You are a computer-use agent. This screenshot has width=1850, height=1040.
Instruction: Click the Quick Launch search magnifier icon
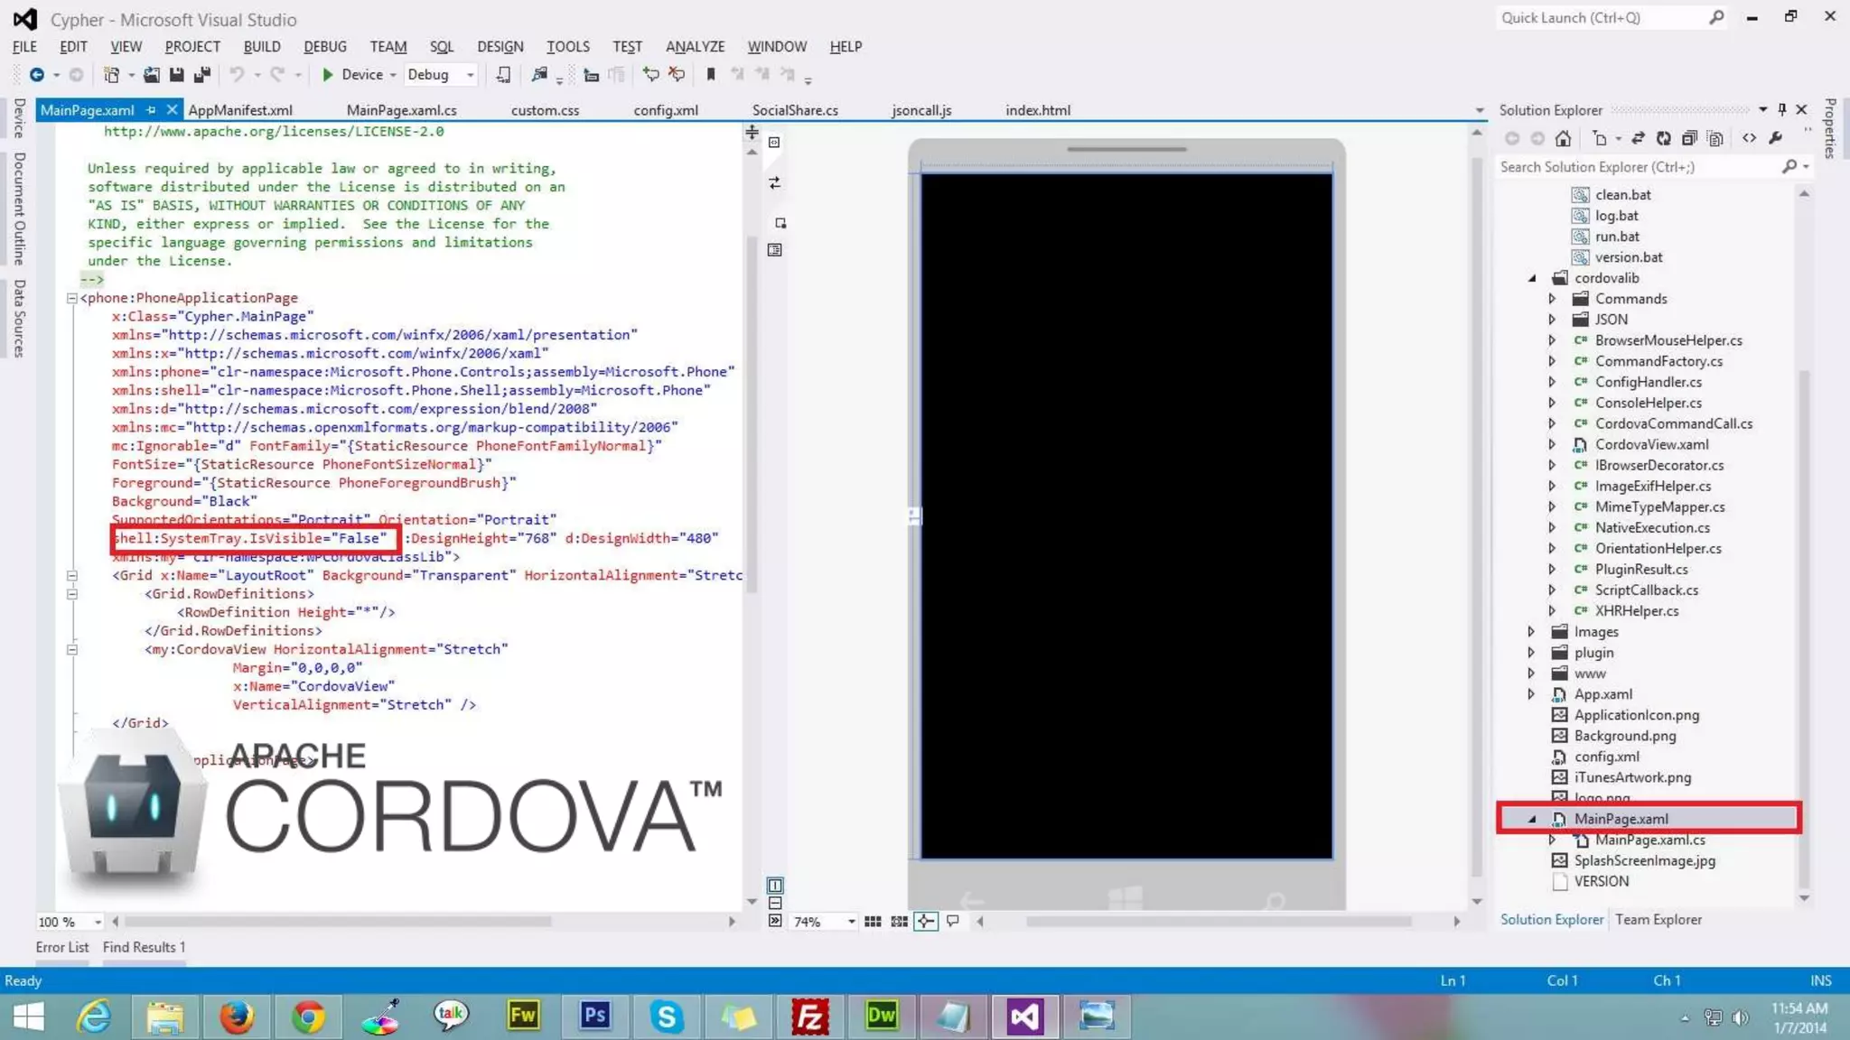(x=1716, y=17)
